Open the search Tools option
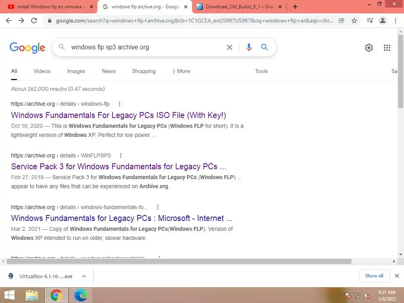 [x=261, y=71]
